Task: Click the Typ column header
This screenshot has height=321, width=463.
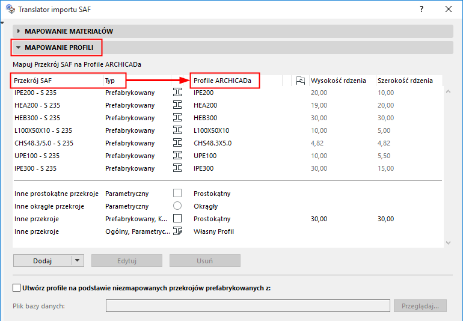Action: click(137, 81)
